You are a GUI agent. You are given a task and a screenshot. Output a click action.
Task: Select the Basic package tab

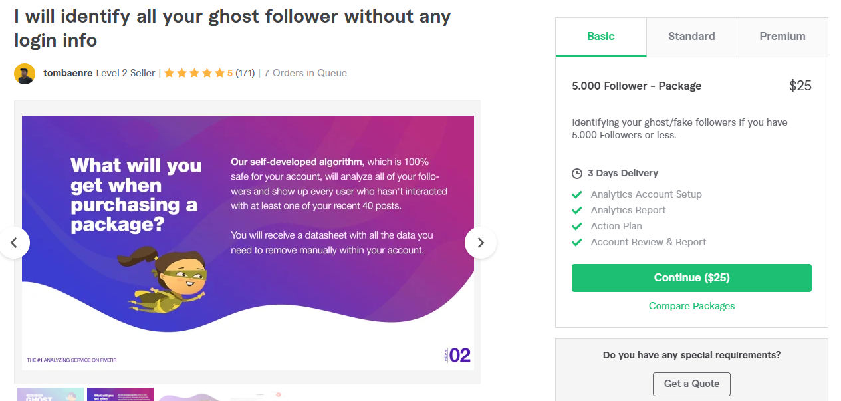tap(601, 37)
